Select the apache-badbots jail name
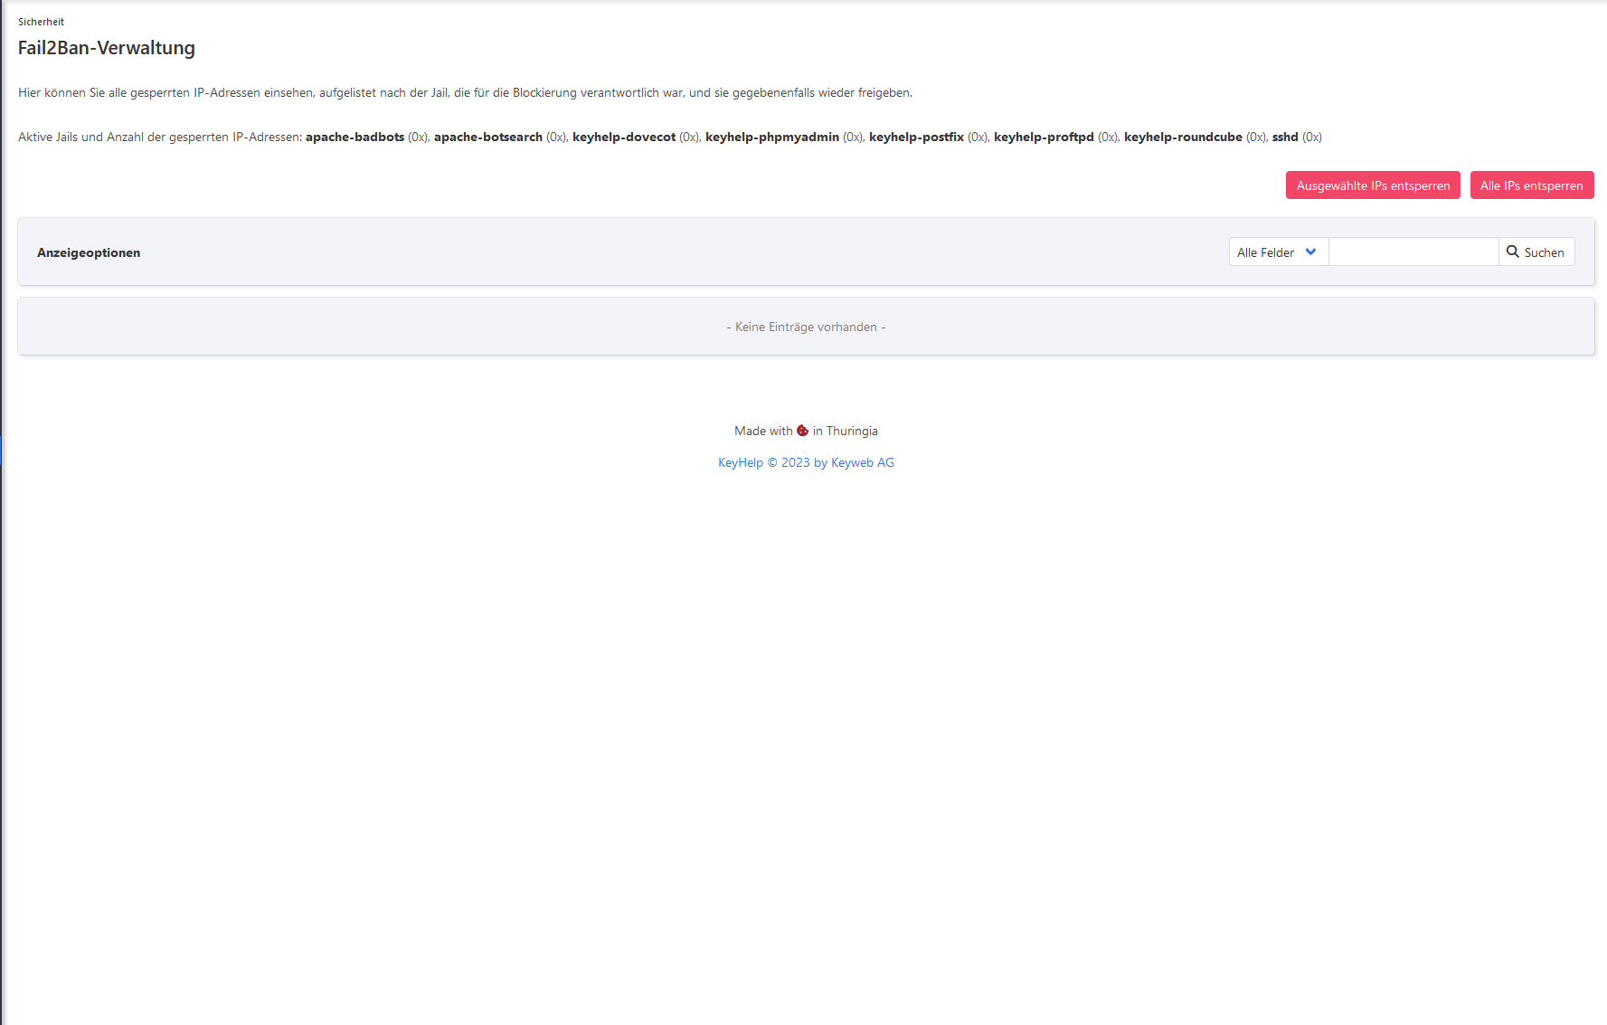Viewport: 1607px width, 1025px height. [x=354, y=138]
